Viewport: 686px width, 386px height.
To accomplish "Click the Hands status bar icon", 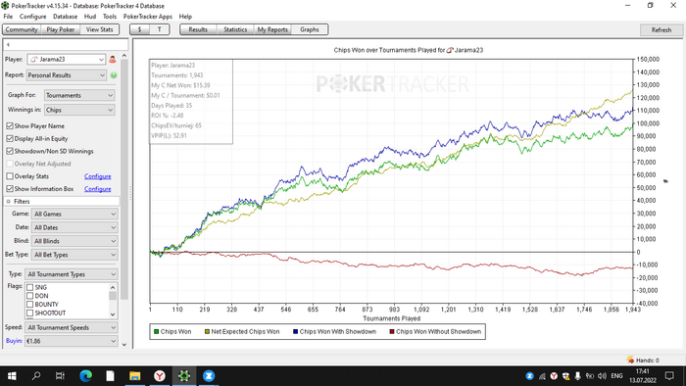I will click(x=630, y=360).
